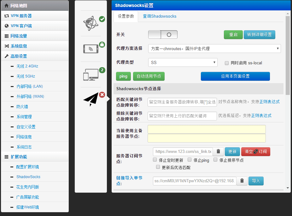The height and width of the screenshot is (216, 292).
Task: Open the 系统日志 page
Action: point(35,147)
